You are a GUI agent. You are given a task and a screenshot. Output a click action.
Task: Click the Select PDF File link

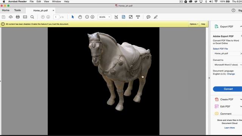point(220,49)
